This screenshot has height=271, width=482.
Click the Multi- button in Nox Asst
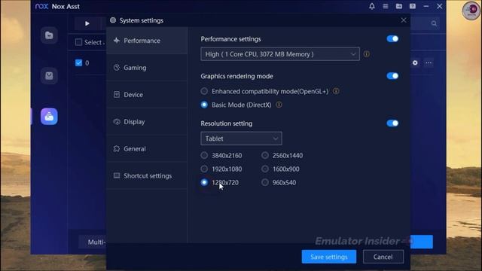93,242
